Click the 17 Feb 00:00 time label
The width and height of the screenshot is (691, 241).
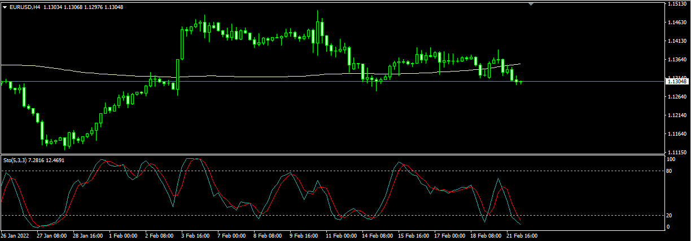(450, 236)
